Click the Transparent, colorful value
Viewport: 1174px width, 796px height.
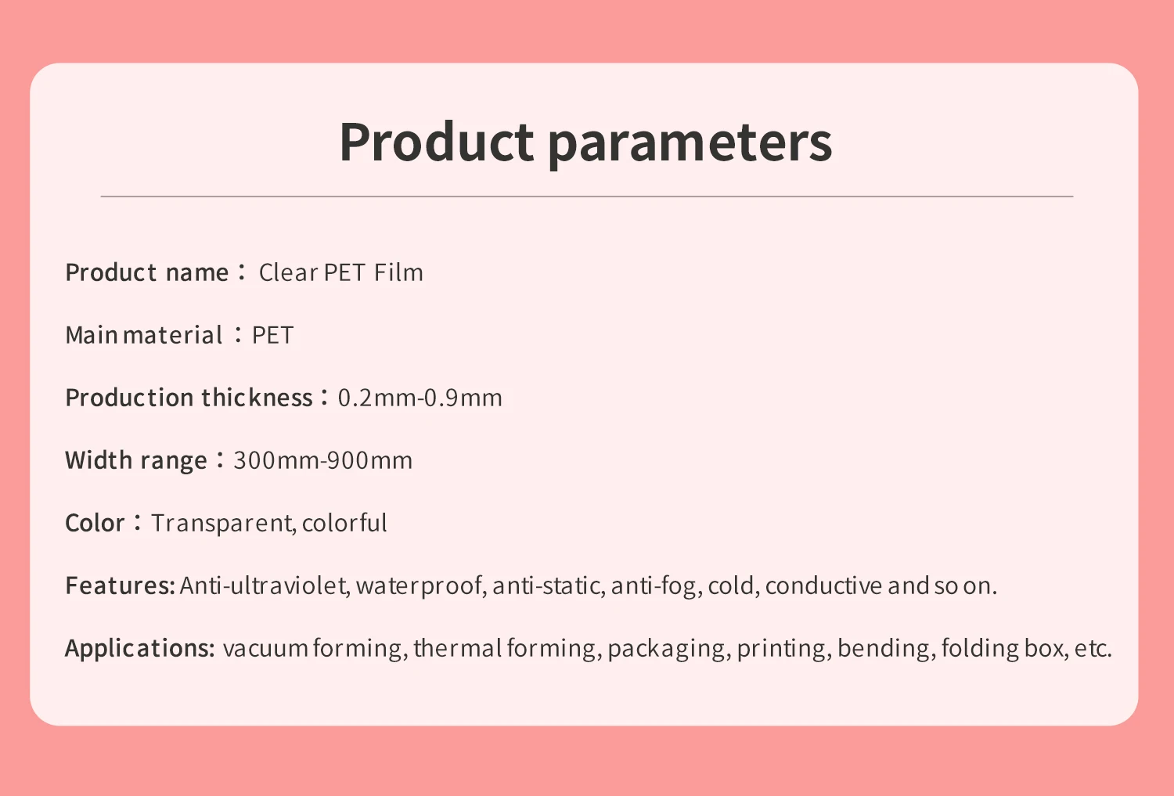(269, 523)
